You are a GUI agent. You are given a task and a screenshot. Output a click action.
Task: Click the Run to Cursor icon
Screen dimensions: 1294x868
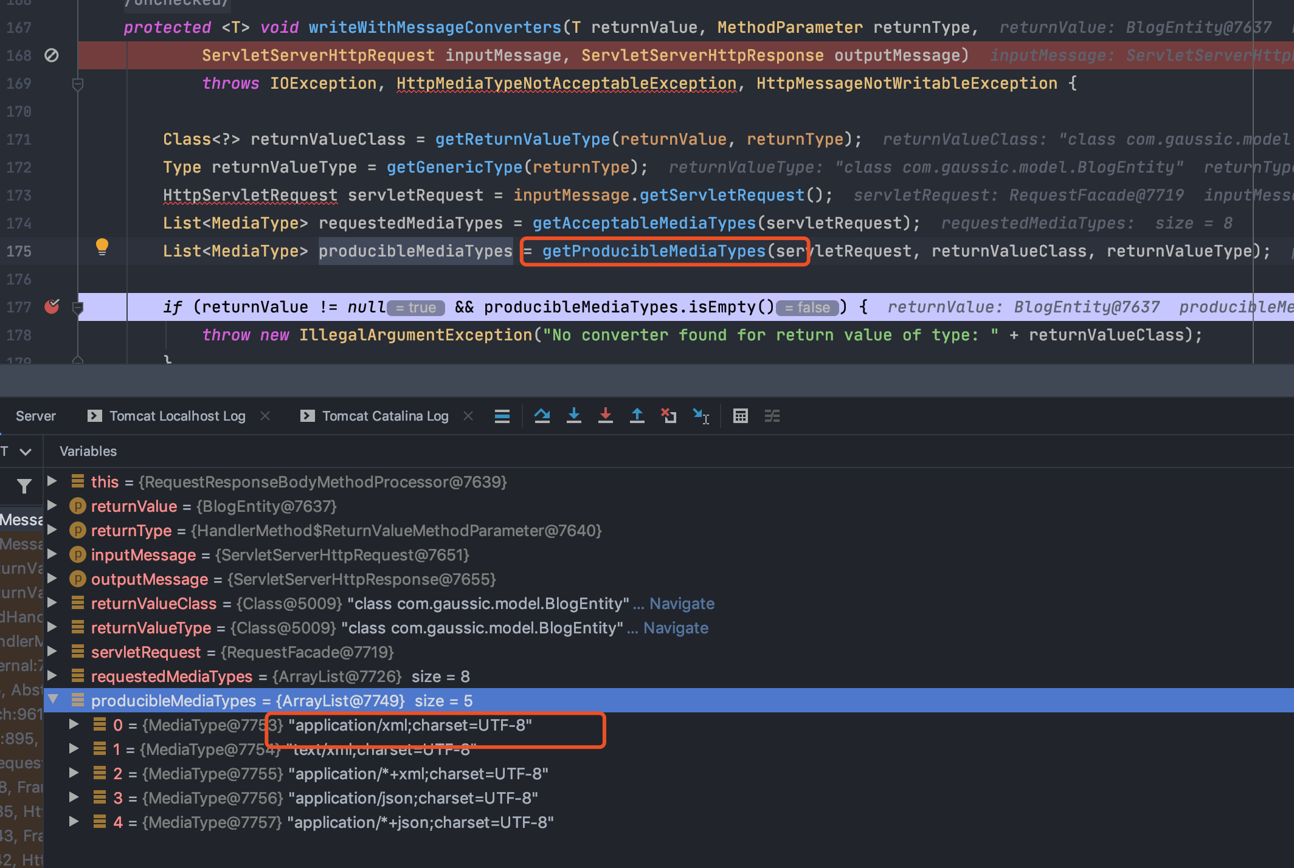[x=701, y=416]
